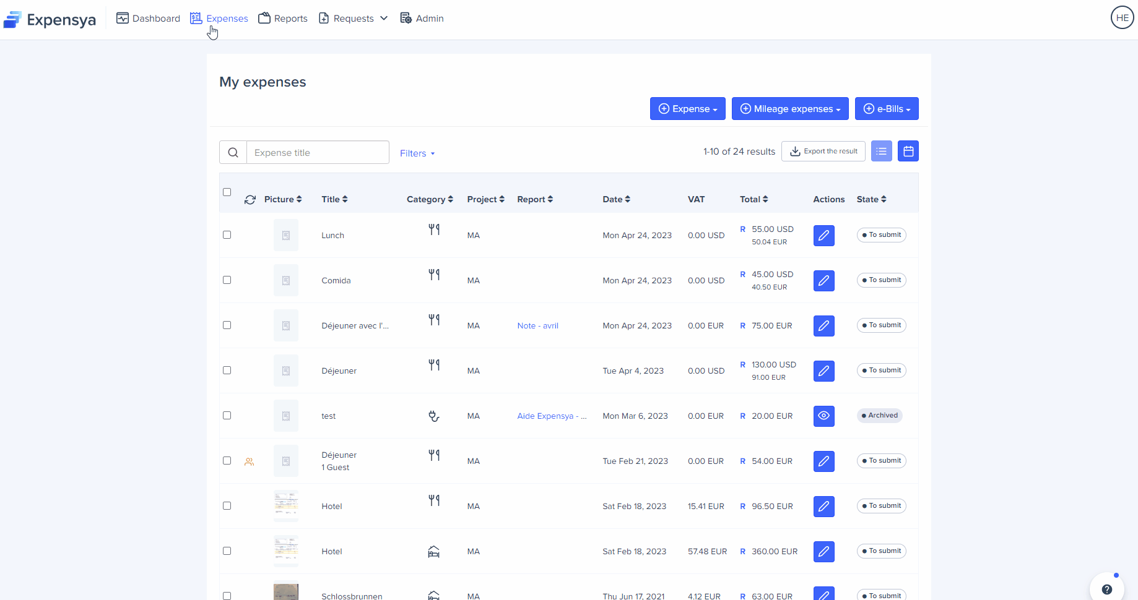Switch to calendar view icon
1138x600 pixels.
tap(908, 151)
